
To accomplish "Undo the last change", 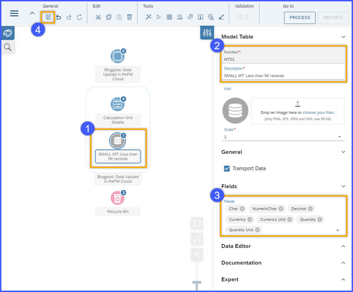I will (x=59, y=17).
